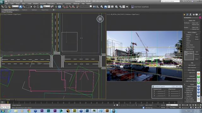Click the Render Production teapot icon

tap(127, 7)
